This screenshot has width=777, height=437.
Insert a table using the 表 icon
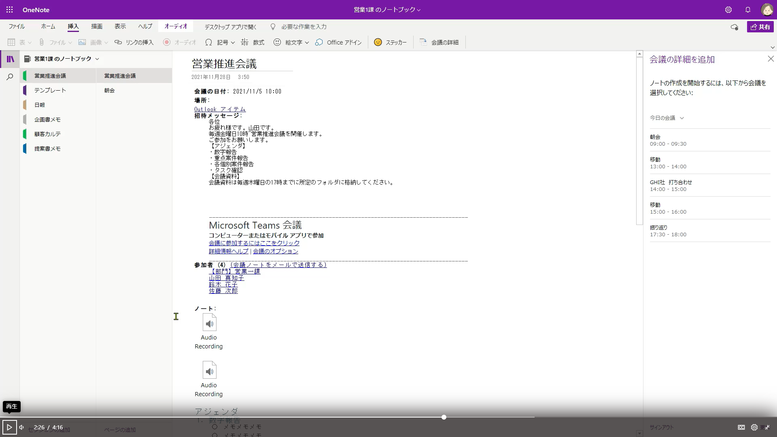coord(11,42)
